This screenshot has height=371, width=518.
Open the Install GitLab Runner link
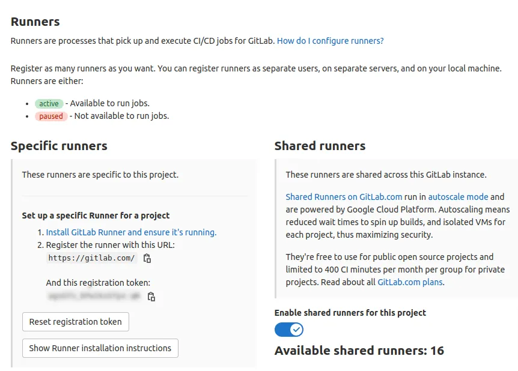[131, 232]
